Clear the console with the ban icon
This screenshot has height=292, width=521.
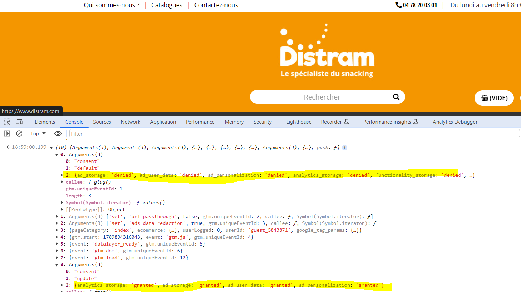tap(19, 134)
